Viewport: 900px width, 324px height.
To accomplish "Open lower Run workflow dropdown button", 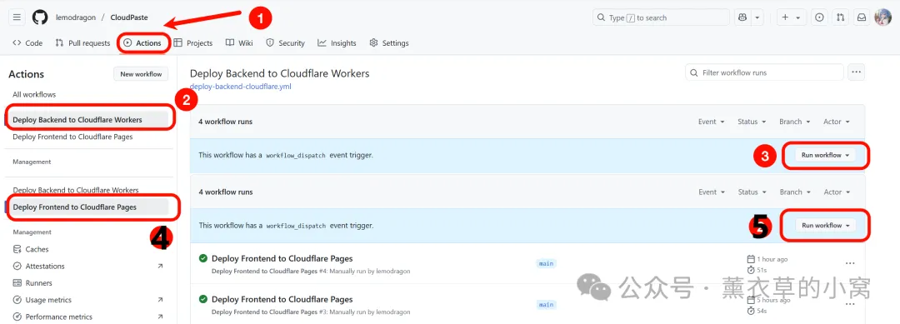I will [825, 226].
